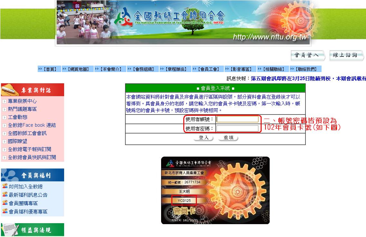Open the 全教總電子報與訂閱 link
This screenshot has height=237, width=366.
[x=29, y=150]
